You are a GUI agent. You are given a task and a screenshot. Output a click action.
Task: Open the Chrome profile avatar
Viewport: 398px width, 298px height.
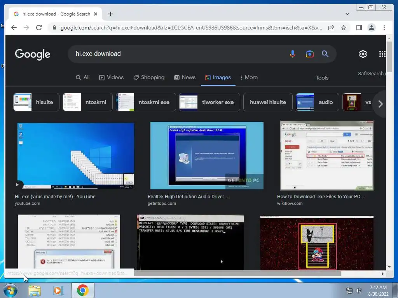click(371, 28)
